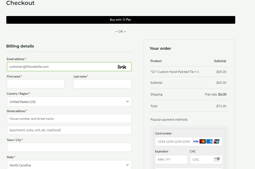255x169 pixels.
Task: Focus the Expiration MM / YY field
Action: click(x=171, y=160)
